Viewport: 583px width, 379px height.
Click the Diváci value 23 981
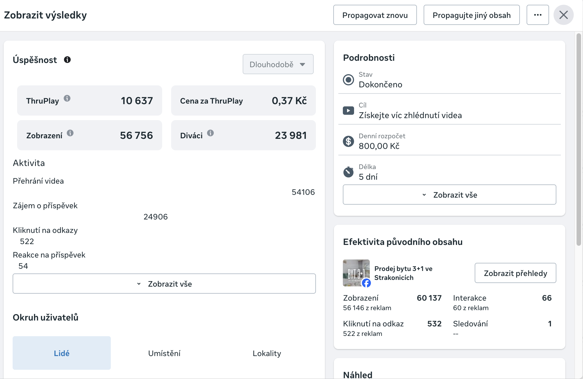pyautogui.click(x=291, y=135)
